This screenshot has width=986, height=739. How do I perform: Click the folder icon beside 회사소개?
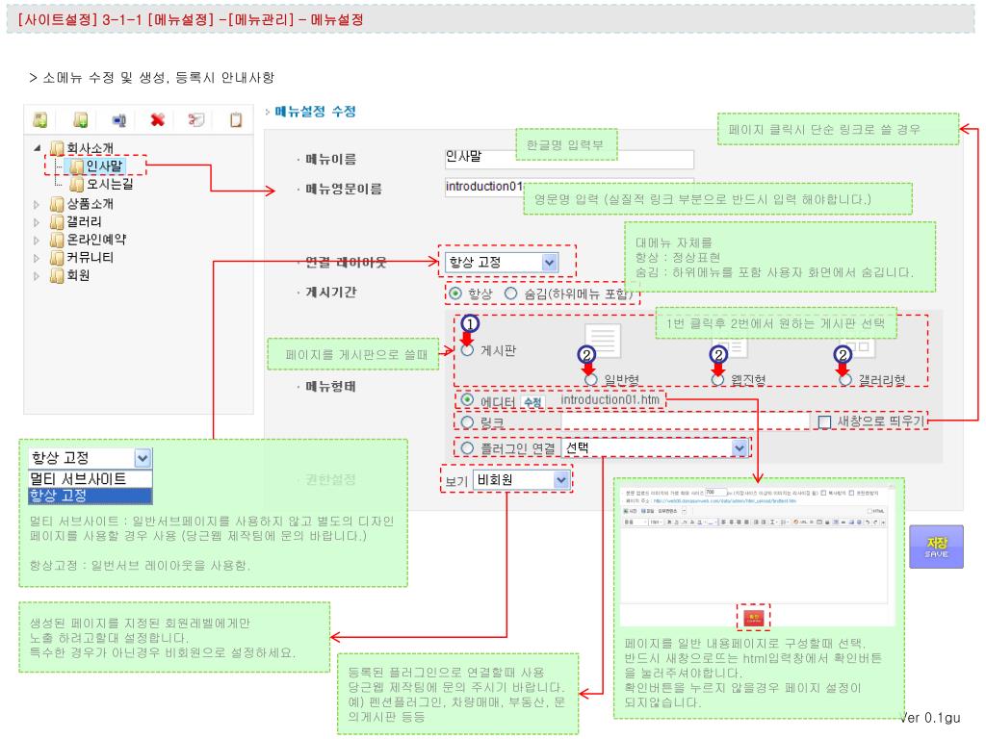(57, 148)
